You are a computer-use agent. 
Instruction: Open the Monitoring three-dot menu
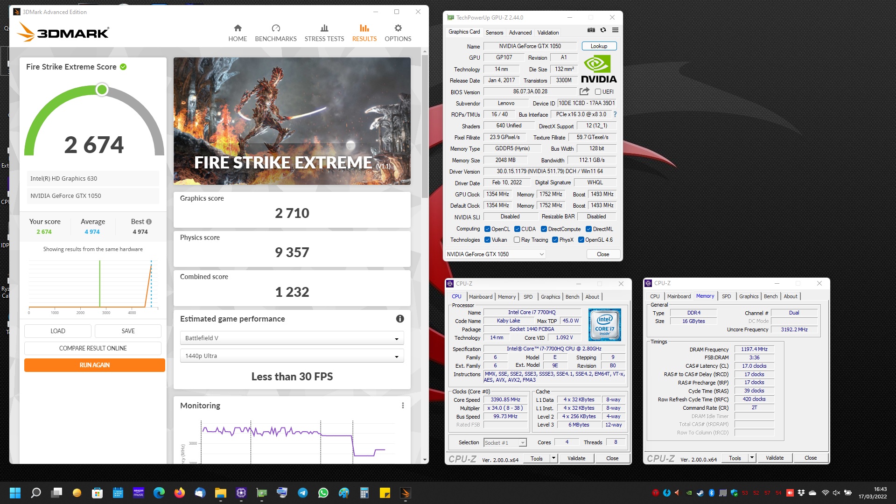(x=403, y=406)
